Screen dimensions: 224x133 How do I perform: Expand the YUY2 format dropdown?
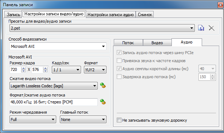[x=95, y=70]
